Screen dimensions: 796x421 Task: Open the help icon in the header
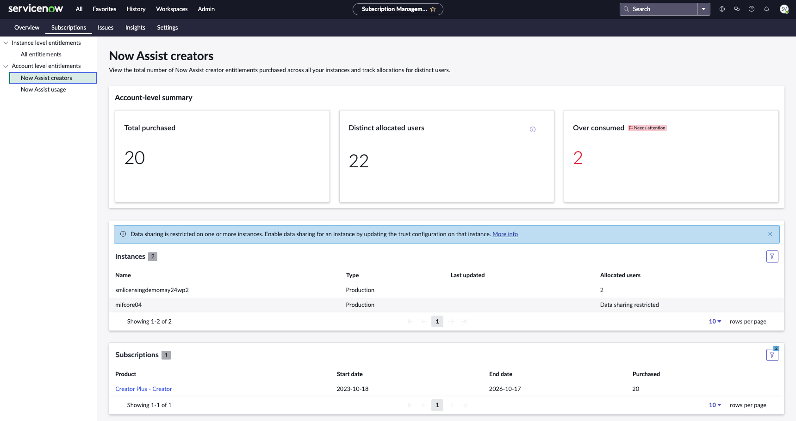click(x=752, y=9)
